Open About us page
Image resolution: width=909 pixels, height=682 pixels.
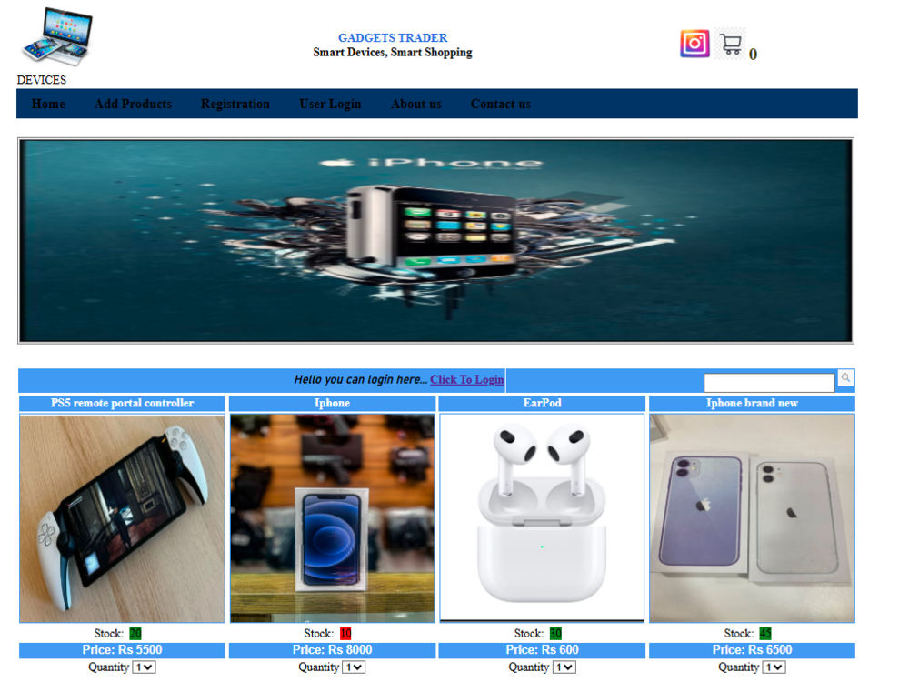click(x=415, y=104)
